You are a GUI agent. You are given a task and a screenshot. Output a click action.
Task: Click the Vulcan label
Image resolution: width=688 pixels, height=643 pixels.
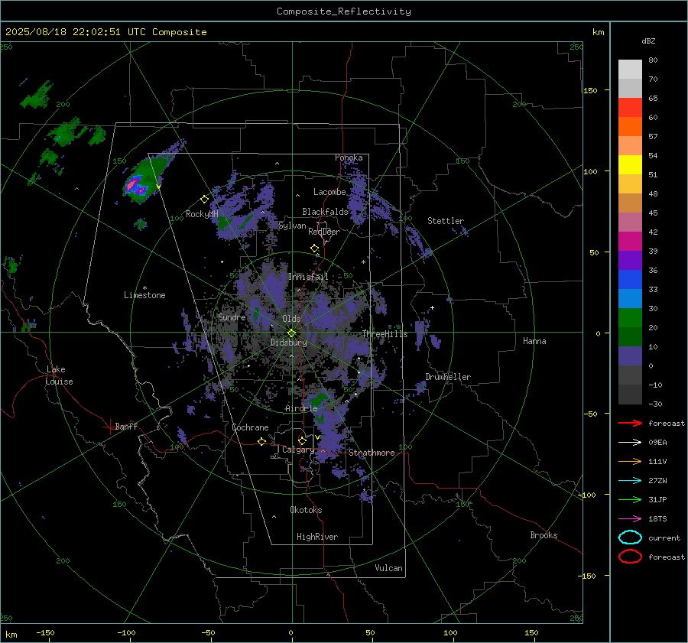click(x=388, y=568)
